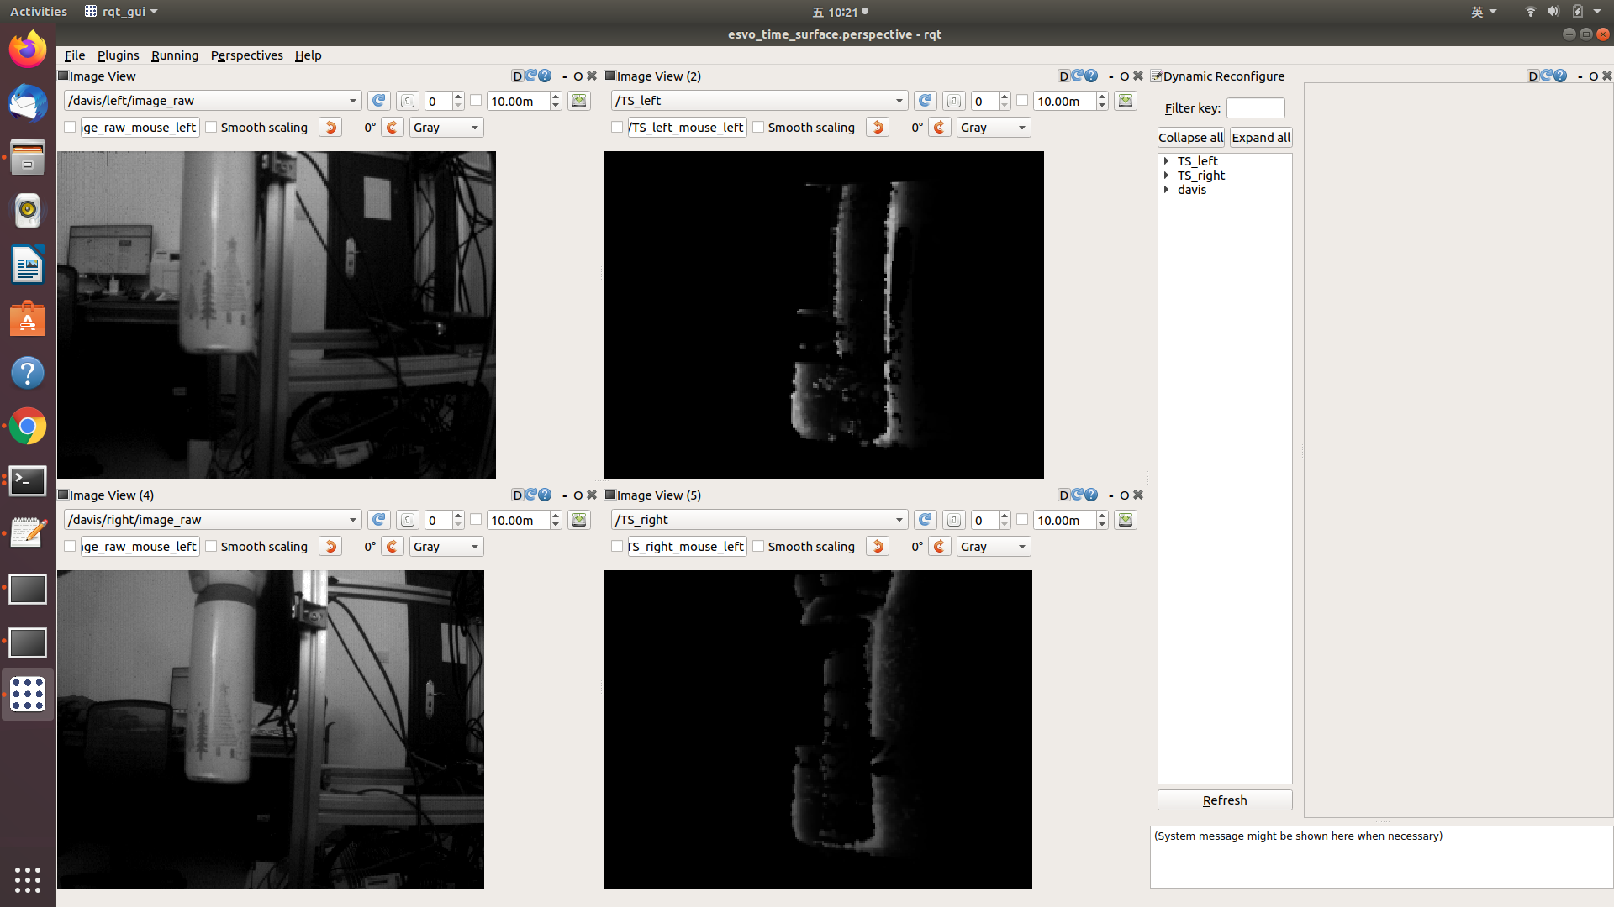Rotate the /davis/right/image_raw view clockwise
Viewport: 1614px width, 907px height.
(392, 546)
